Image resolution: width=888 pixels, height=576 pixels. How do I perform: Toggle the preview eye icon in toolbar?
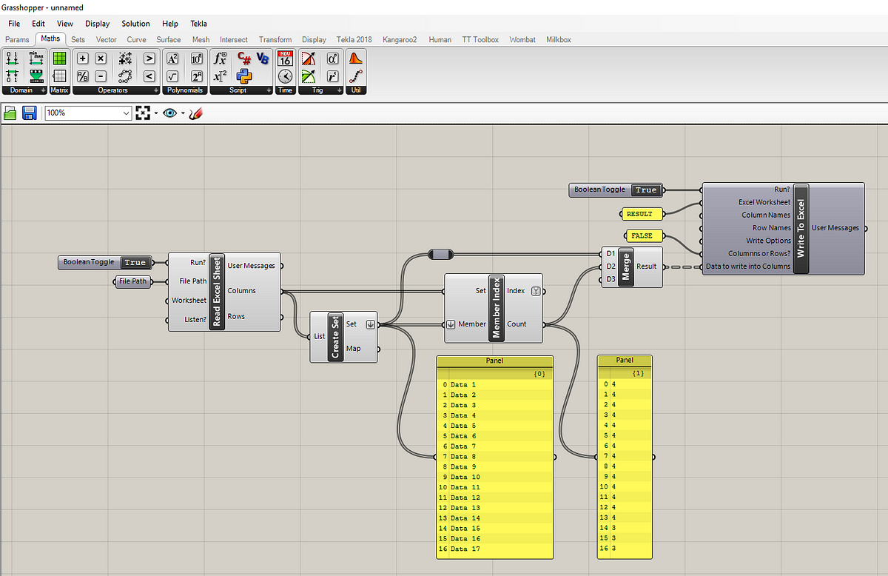(170, 113)
